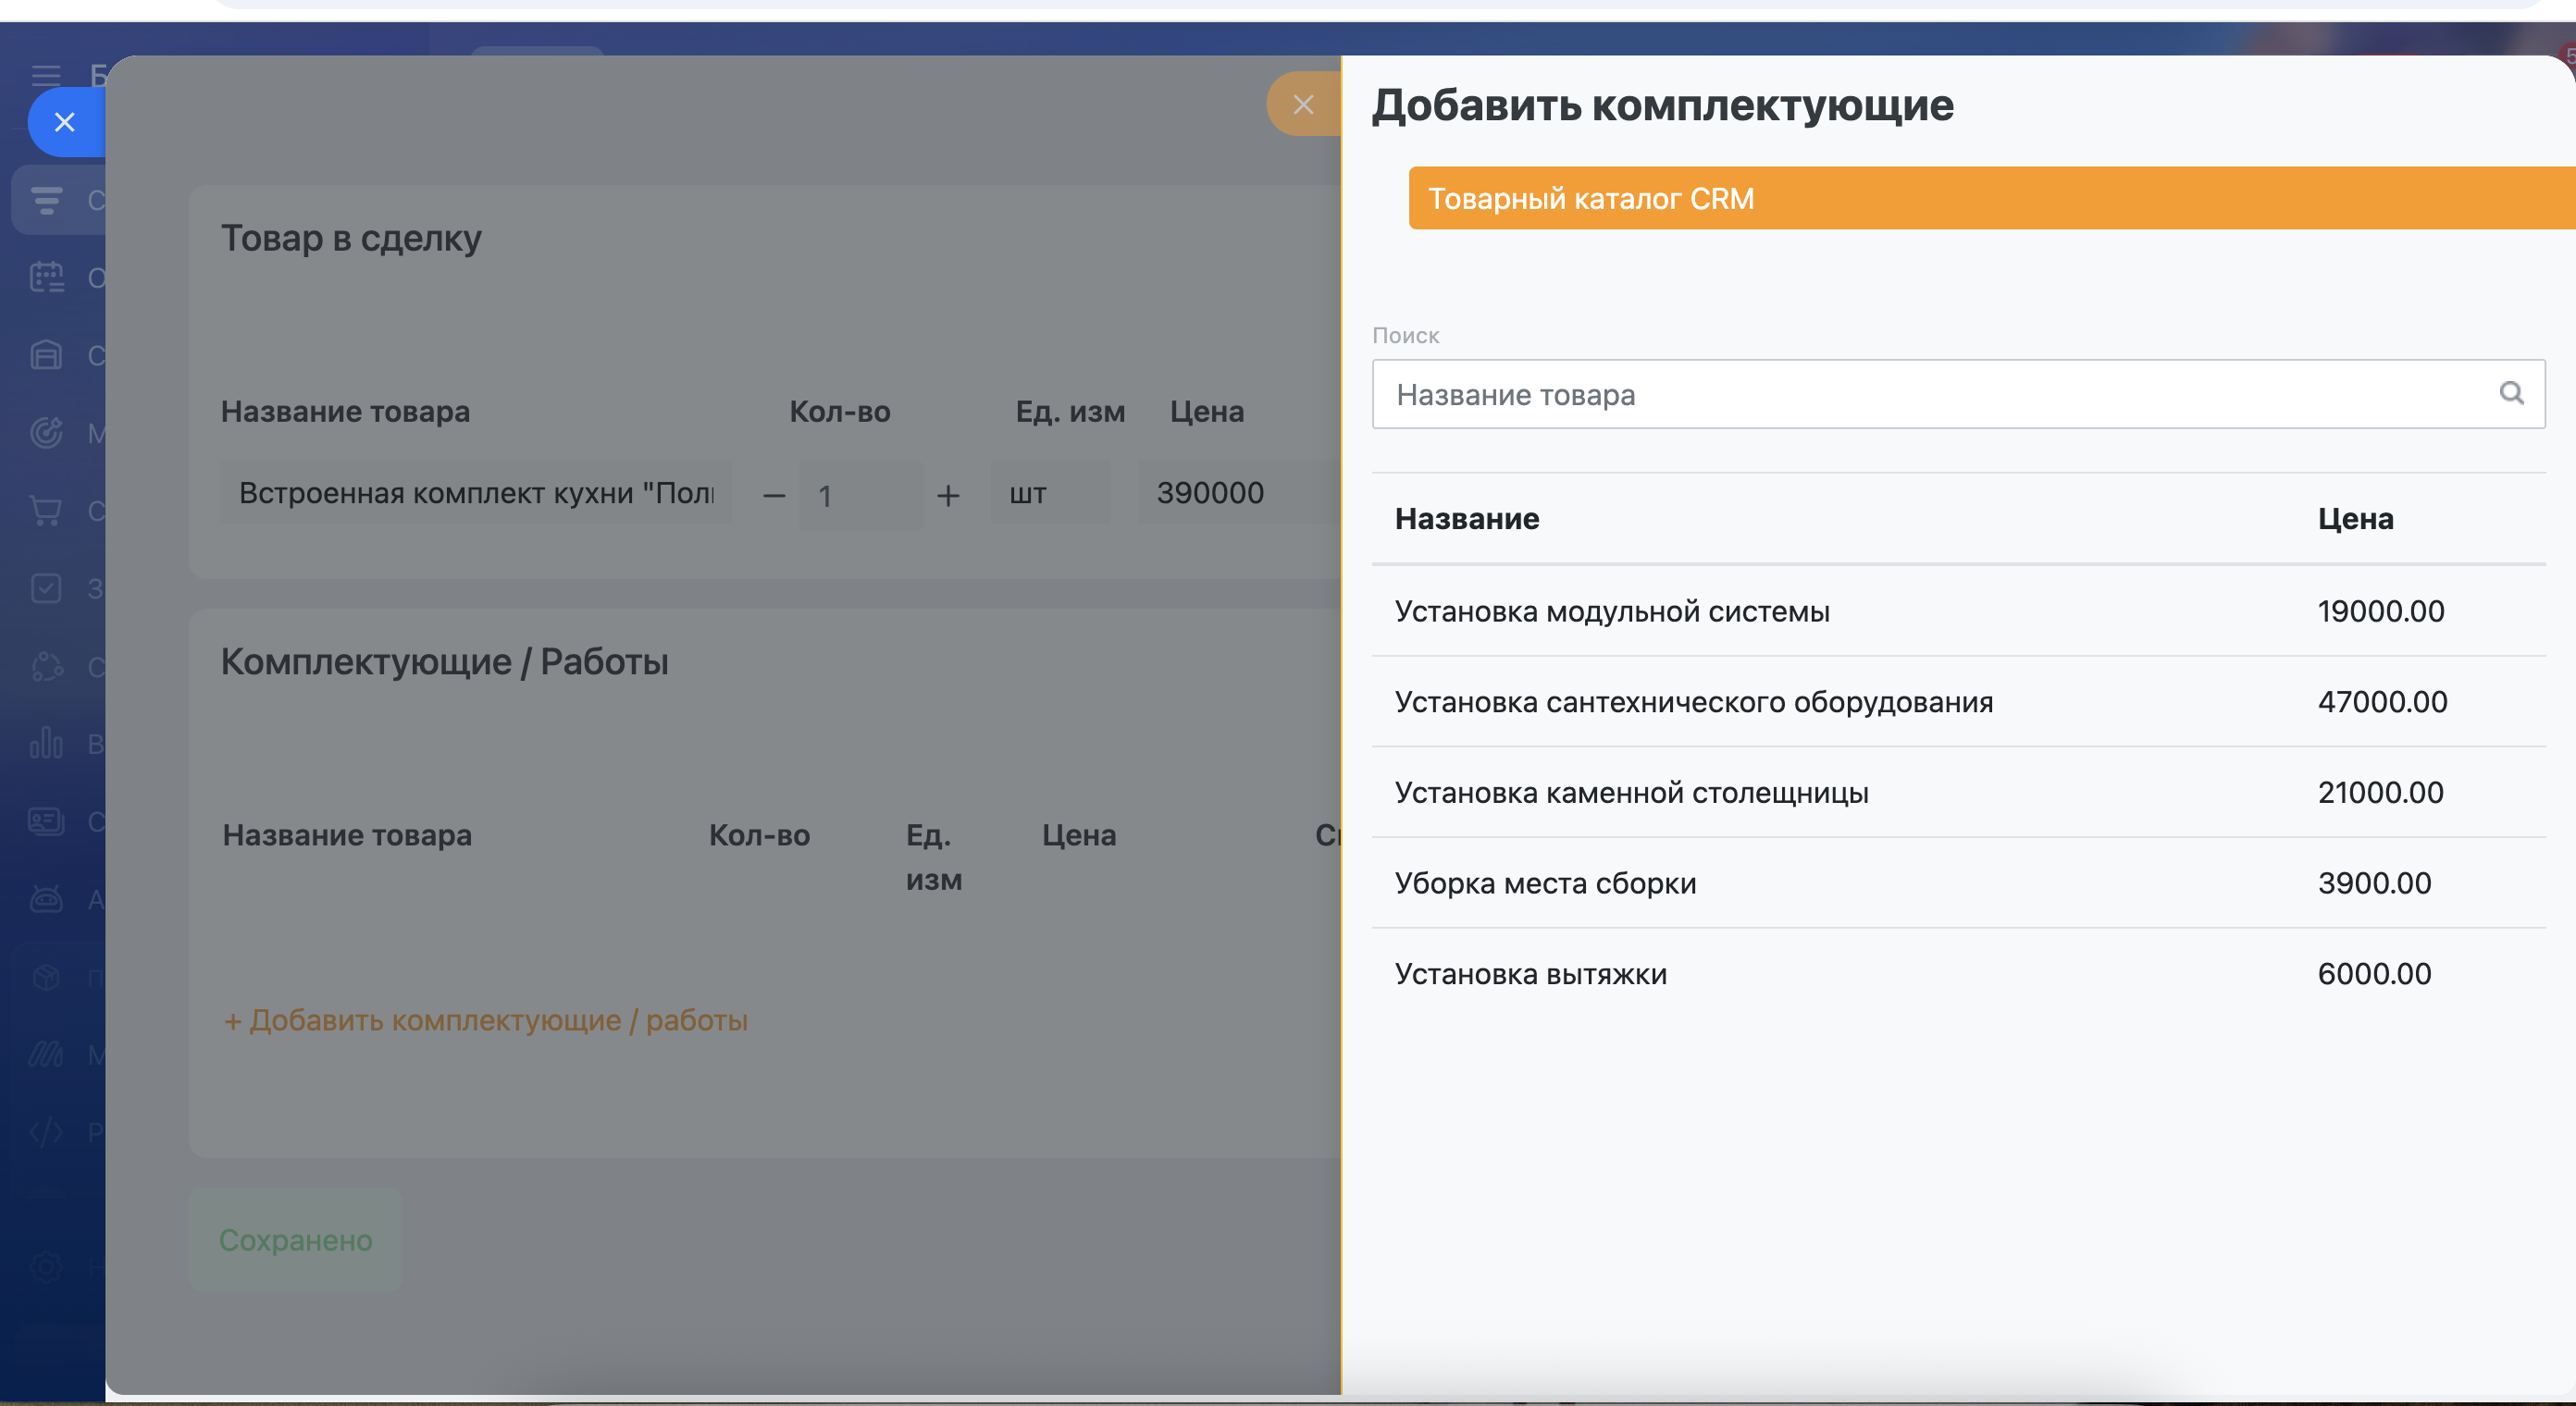Viewport: 2576px width, 1406px height.
Task: Open the shopping cart sales section
Action: [46, 511]
